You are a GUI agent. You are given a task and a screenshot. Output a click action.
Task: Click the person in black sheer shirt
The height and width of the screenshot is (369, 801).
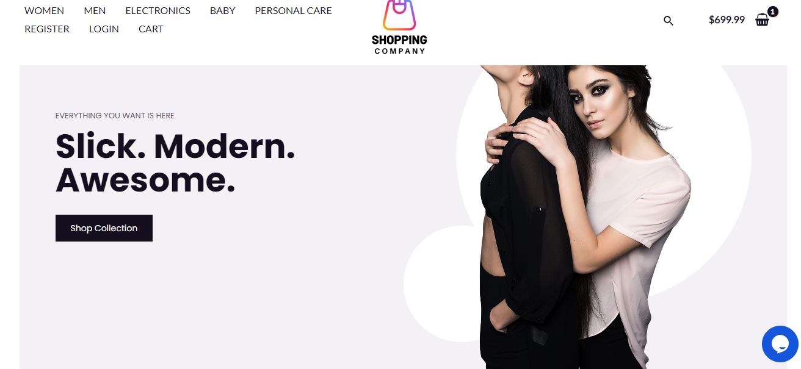click(x=519, y=232)
